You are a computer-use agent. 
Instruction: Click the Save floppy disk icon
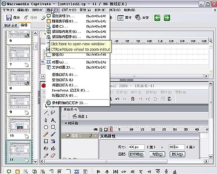pos(9,17)
